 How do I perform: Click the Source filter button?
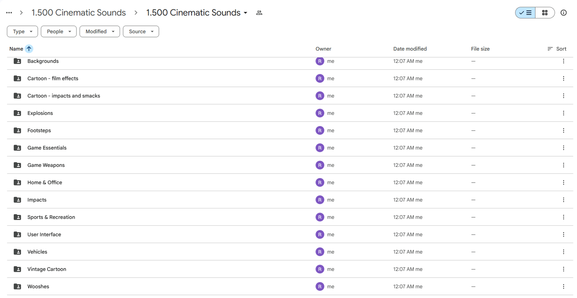point(140,31)
